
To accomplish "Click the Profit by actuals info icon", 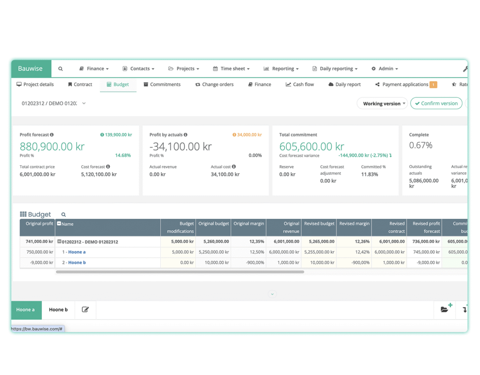I will 186,135.
